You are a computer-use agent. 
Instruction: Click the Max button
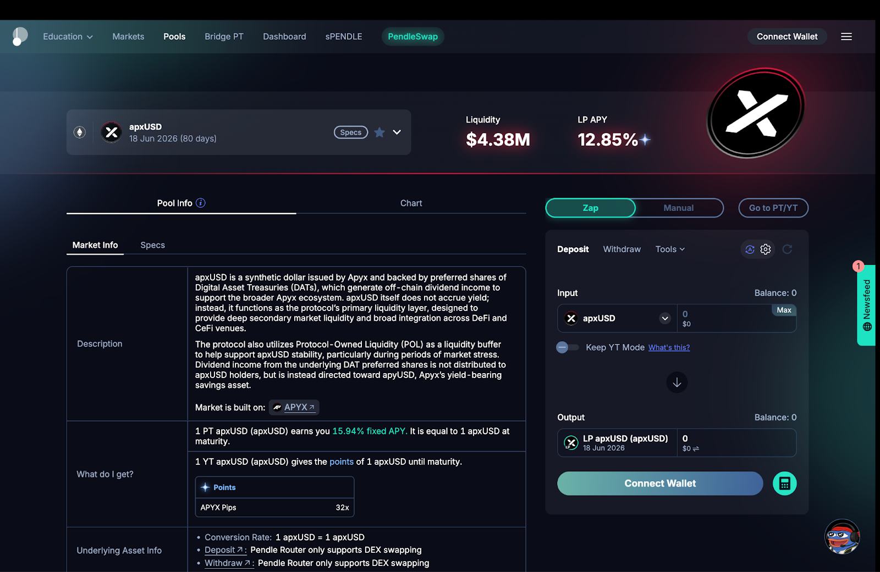click(784, 310)
